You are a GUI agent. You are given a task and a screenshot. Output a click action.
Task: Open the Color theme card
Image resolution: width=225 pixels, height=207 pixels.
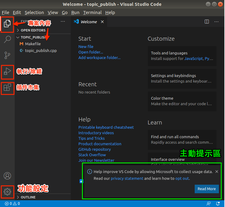click(182, 101)
